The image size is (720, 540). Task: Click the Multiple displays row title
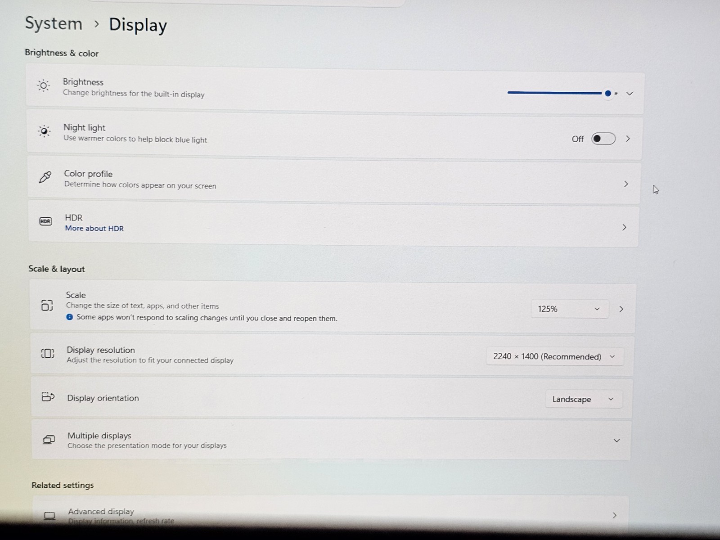[99, 436]
